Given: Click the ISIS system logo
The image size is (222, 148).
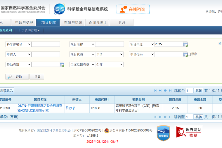Looking at the screenshot, I should pyautogui.click(x=59, y=9).
